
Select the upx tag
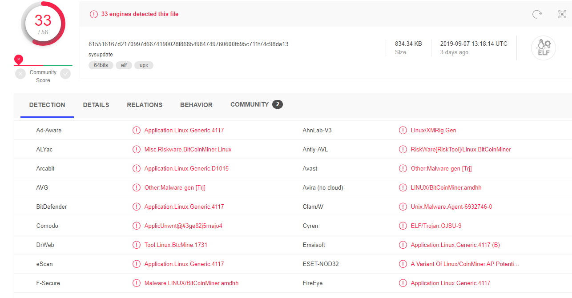pyautogui.click(x=144, y=65)
